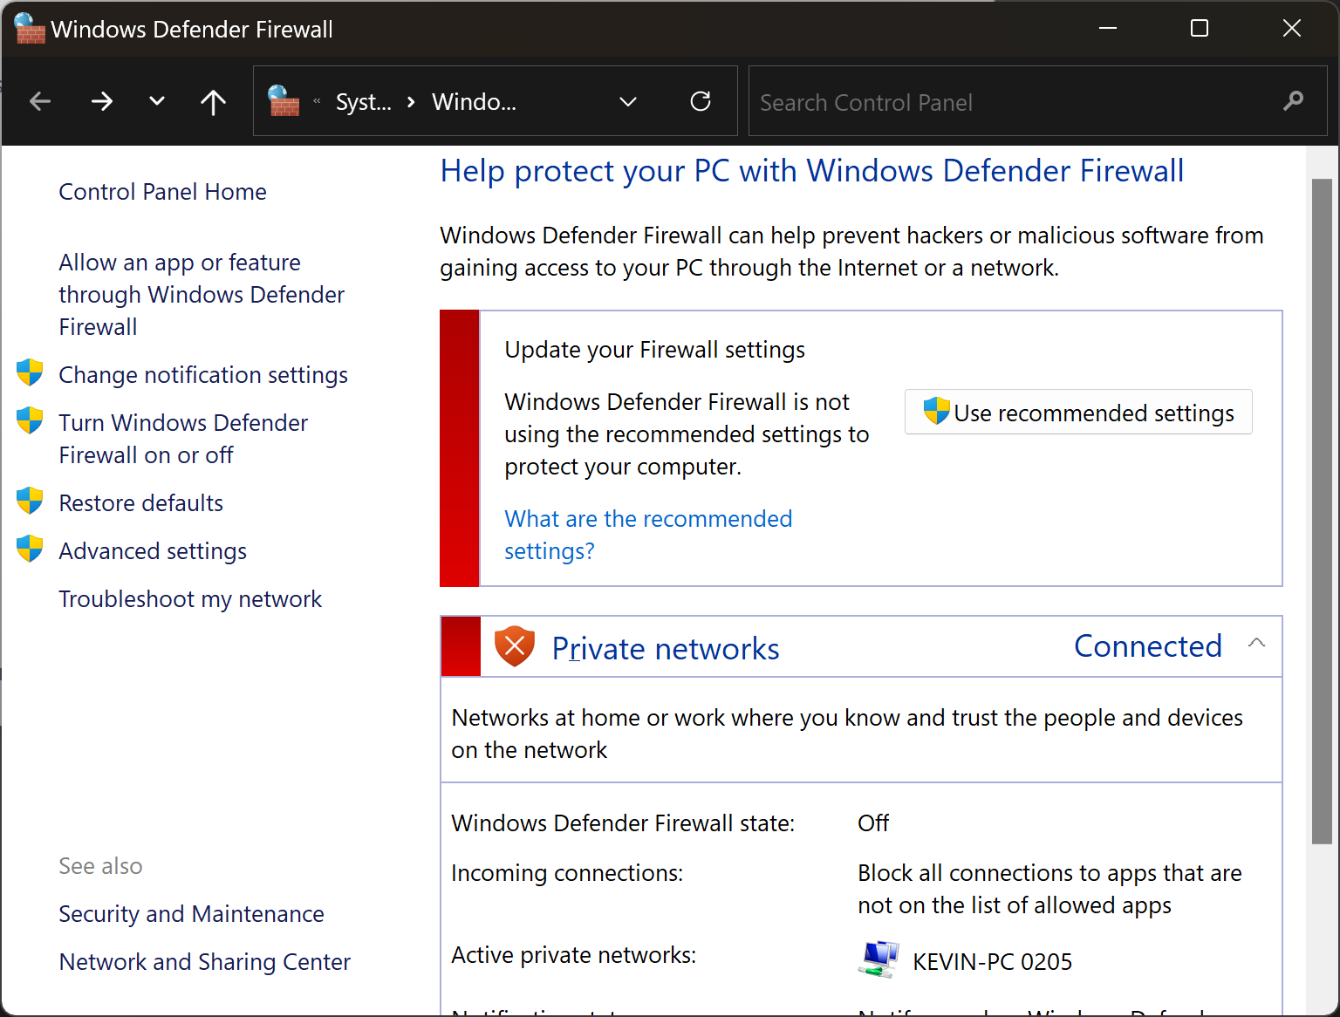Click the magnifier search icon
Viewport: 1340px width, 1017px height.
1293,101
